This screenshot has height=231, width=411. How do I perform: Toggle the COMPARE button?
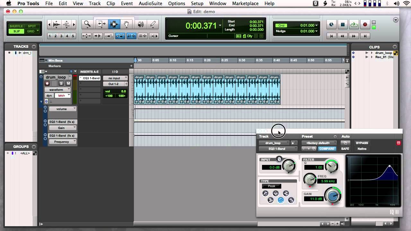[327, 149]
